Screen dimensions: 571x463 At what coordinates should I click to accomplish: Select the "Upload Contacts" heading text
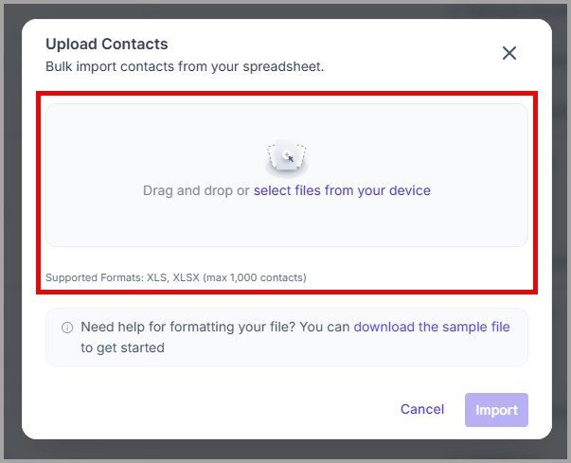pyautogui.click(x=107, y=45)
